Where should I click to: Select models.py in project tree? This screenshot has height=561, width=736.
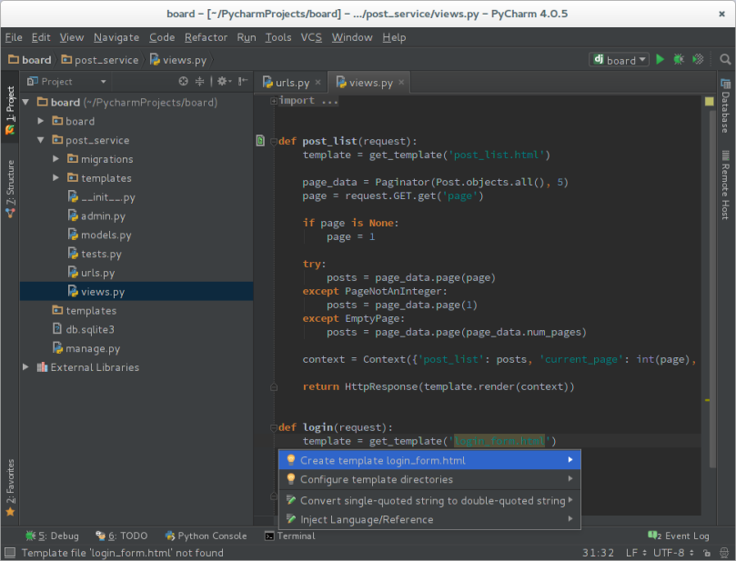pos(100,235)
